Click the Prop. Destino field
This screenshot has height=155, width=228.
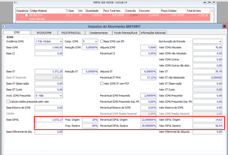click(90, 126)
